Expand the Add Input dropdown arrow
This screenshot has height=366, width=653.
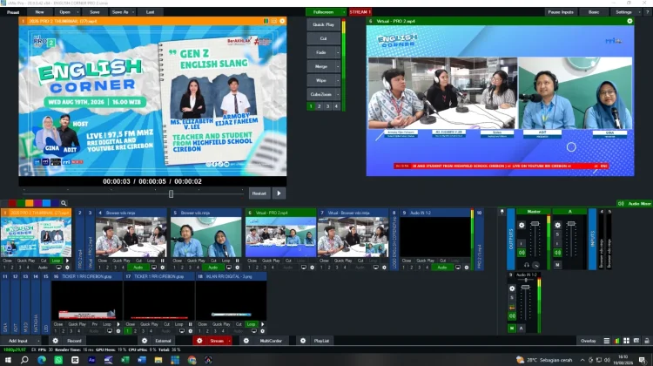38,341
